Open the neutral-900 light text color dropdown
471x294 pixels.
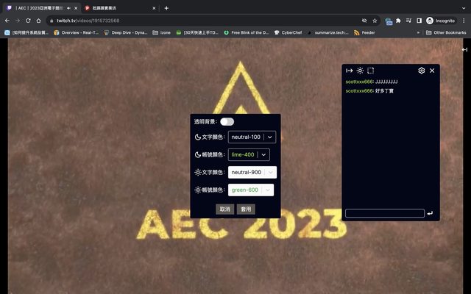pyautogui.click(x=252, y=172)
